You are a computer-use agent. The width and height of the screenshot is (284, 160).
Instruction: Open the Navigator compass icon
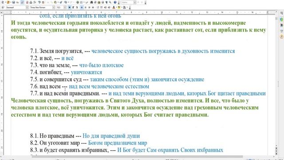95,2
